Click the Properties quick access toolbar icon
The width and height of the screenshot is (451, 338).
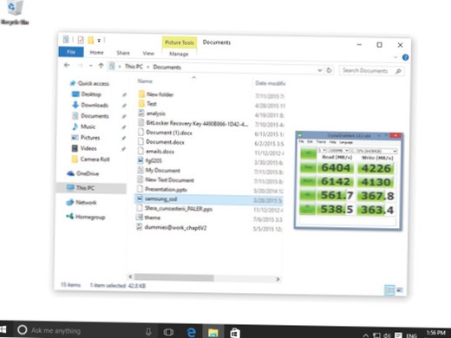[81, 40]
